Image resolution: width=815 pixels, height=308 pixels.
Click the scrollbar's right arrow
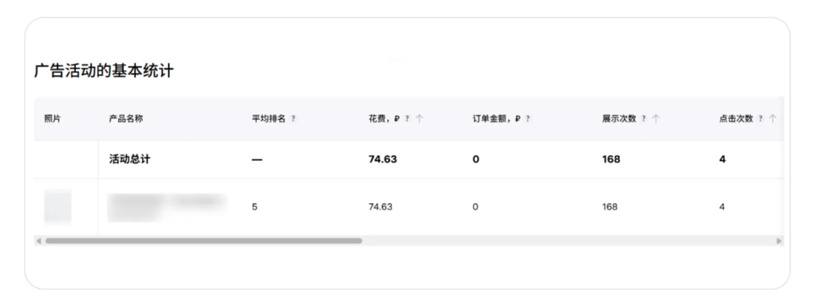click(x=779, y=241)
